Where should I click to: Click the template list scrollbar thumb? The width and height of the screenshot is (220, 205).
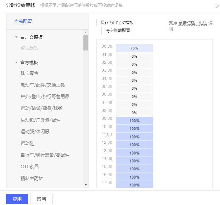click(85, 43)
